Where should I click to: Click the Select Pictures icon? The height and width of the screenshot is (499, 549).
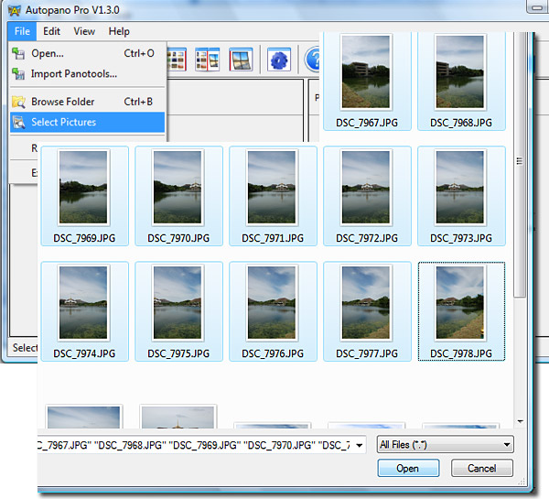click(18, 123)
